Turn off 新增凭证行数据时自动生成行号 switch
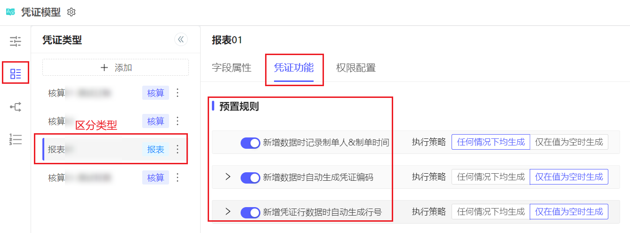630x233 pixels. (250, 212)
